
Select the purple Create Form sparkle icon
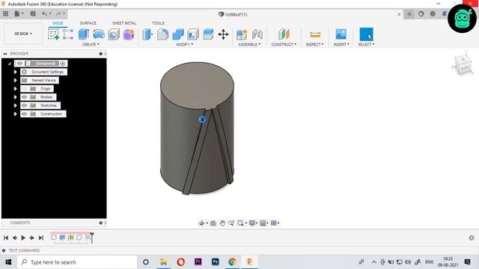(x=129, y=34)
